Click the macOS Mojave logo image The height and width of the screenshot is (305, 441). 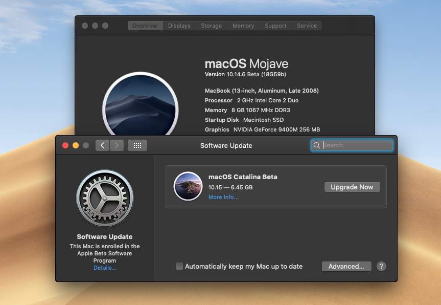point(141,104)
